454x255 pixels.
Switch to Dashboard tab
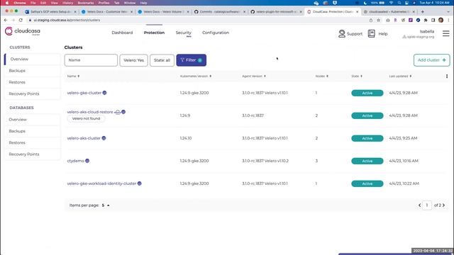(x=122, y=33)
